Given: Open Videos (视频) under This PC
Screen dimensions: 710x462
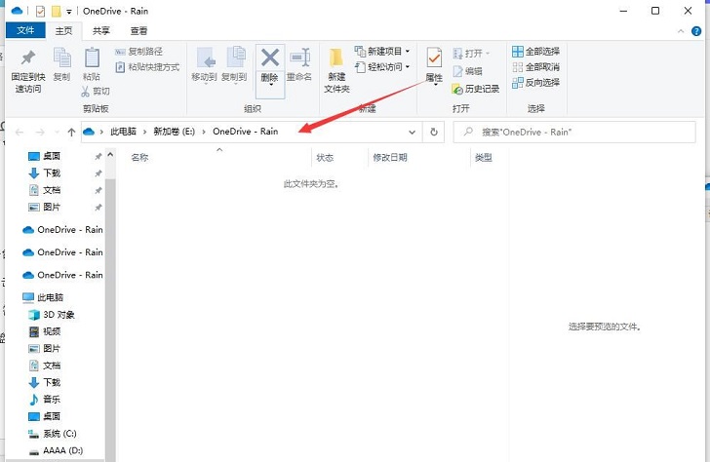Looking at the screenshot, I should click(x=45, y=331).
